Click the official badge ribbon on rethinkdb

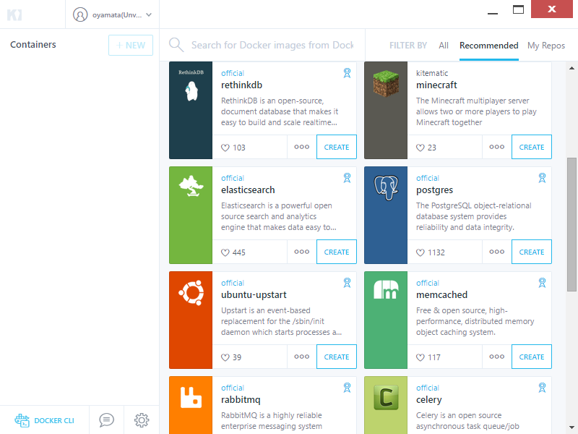pos(347,73)
